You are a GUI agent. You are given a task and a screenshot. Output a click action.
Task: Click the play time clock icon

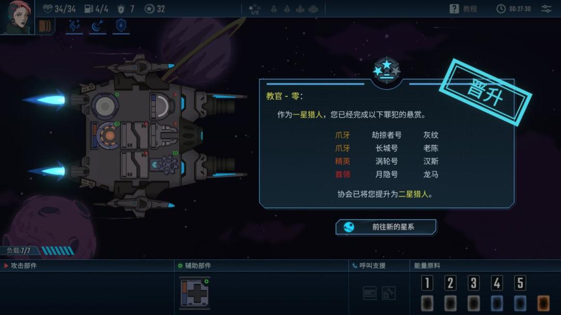click(x=501, y=9)
